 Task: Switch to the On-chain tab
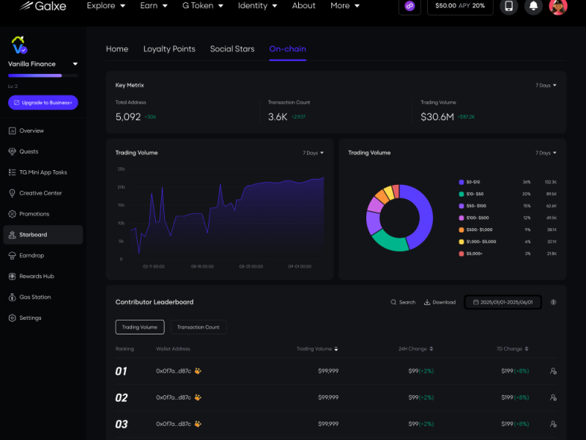288,49
